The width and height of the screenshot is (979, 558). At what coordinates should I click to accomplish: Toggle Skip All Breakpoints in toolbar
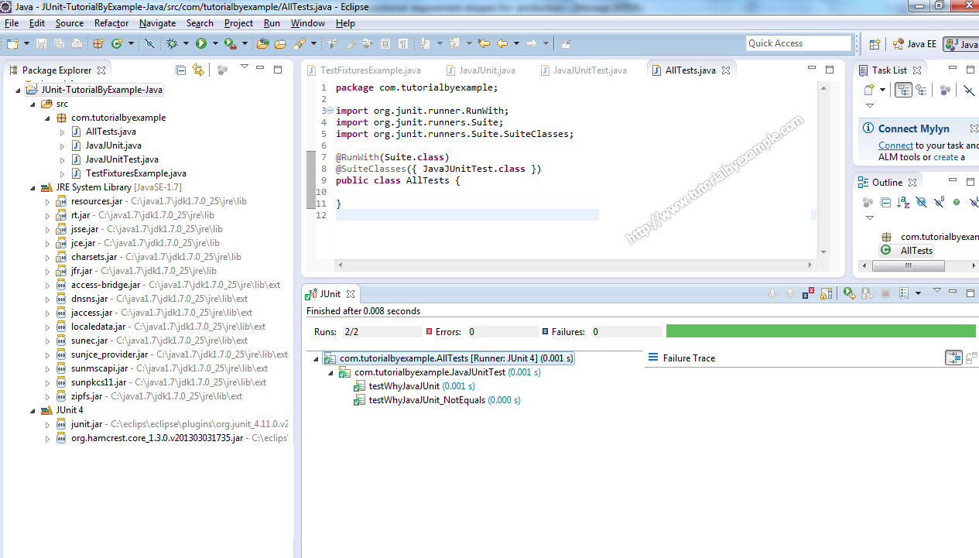coord(149,43)
